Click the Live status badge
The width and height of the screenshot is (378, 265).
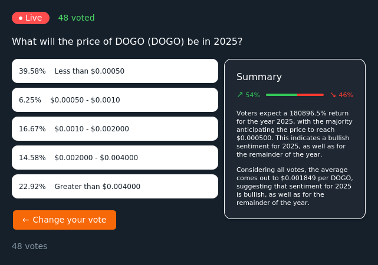(x=31, y=18)
